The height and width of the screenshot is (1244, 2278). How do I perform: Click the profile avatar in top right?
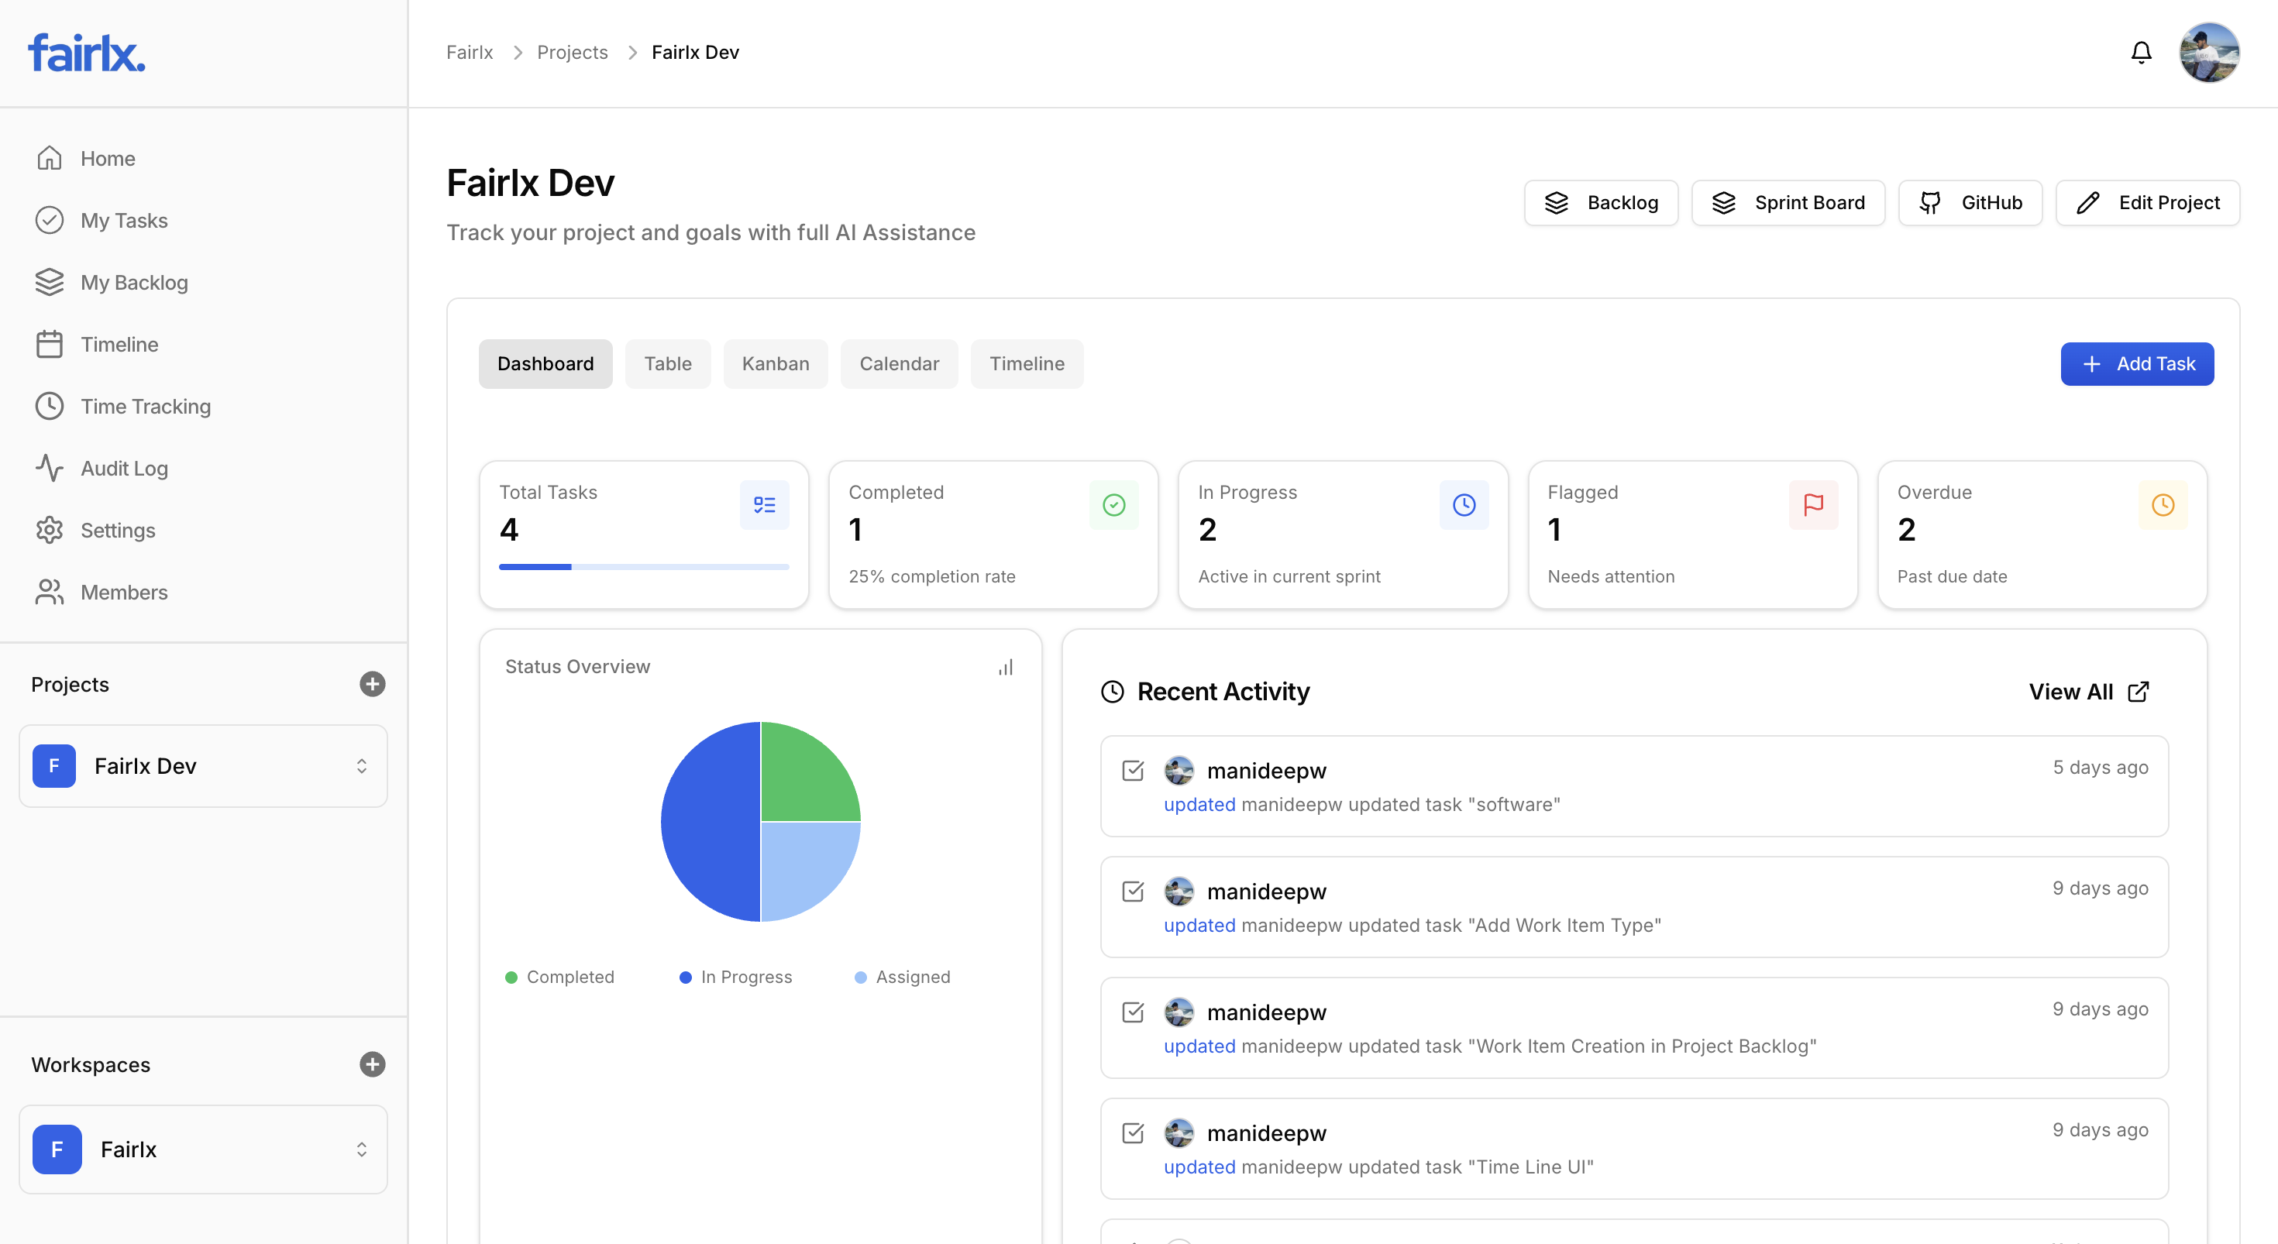point(2210,52)
